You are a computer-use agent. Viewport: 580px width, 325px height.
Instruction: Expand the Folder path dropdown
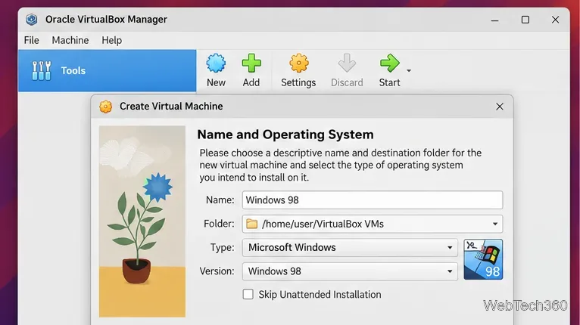tap(495, 224)
